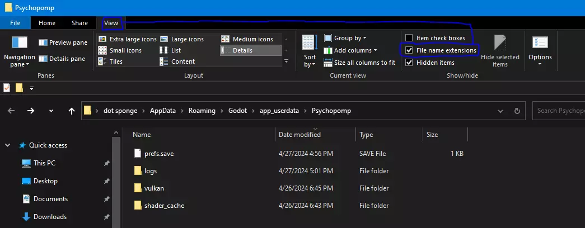
Task: Open Documents in sidebar
Action: click(x=51, y=199)
